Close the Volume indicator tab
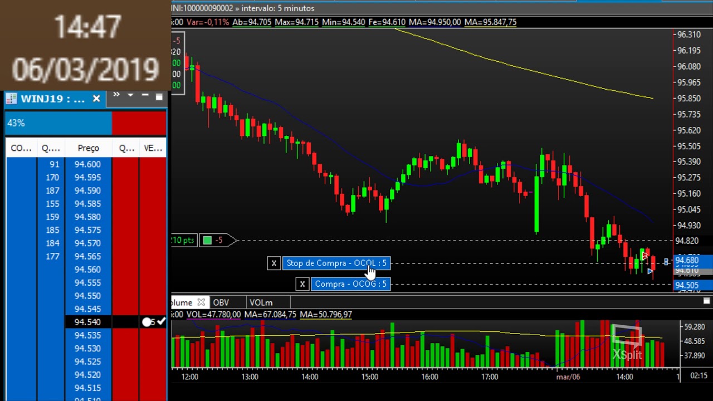The height and width of the screenshot is (401, 713). (x=201, y=302)
